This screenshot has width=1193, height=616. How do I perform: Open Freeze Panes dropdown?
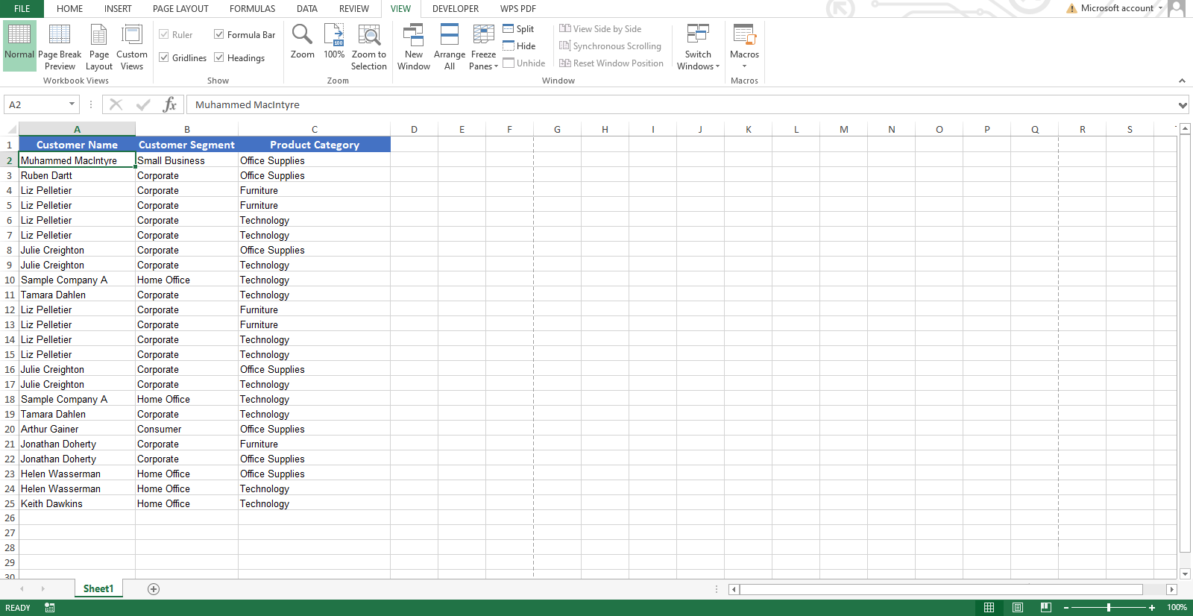(x=484, y=46)
